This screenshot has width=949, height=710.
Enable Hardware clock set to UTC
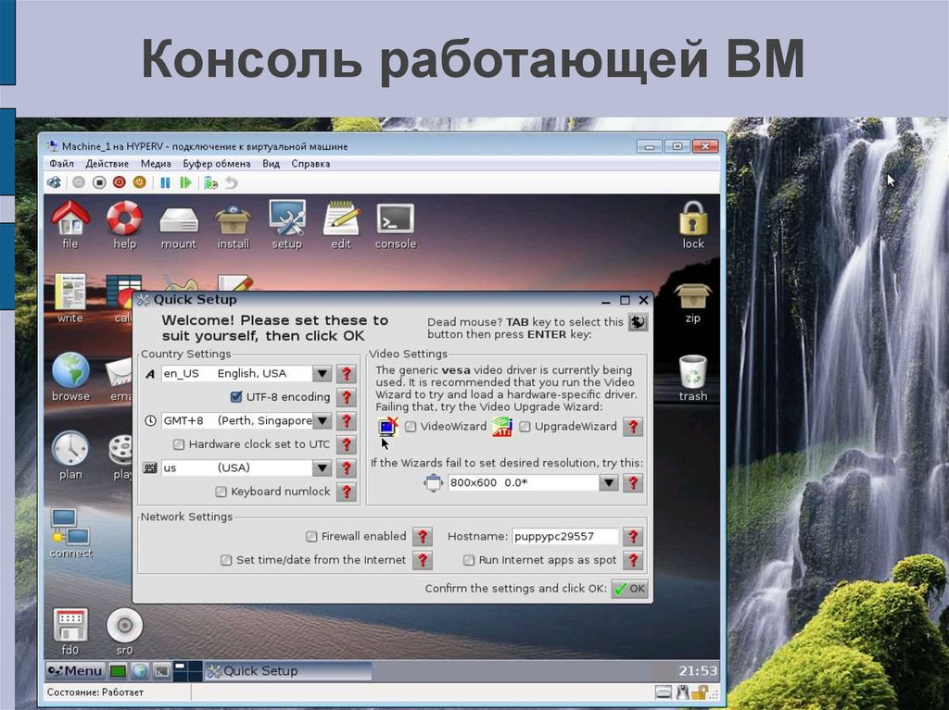click(179, 444)
